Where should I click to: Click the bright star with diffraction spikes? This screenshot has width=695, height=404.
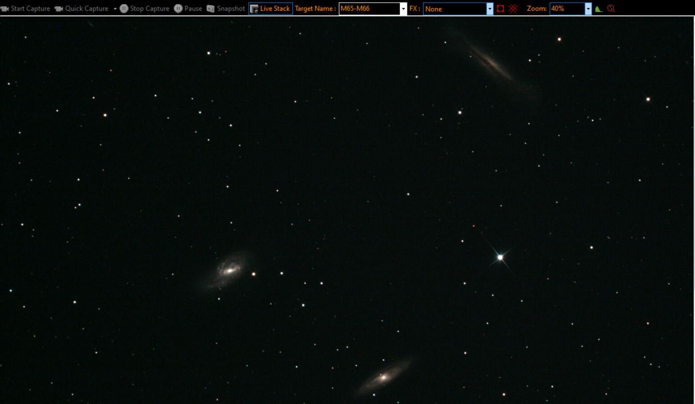[x=500, y=257]
